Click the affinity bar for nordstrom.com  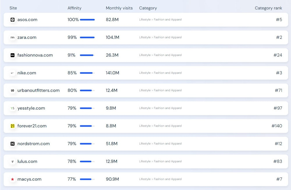click(x=87, y=144)
